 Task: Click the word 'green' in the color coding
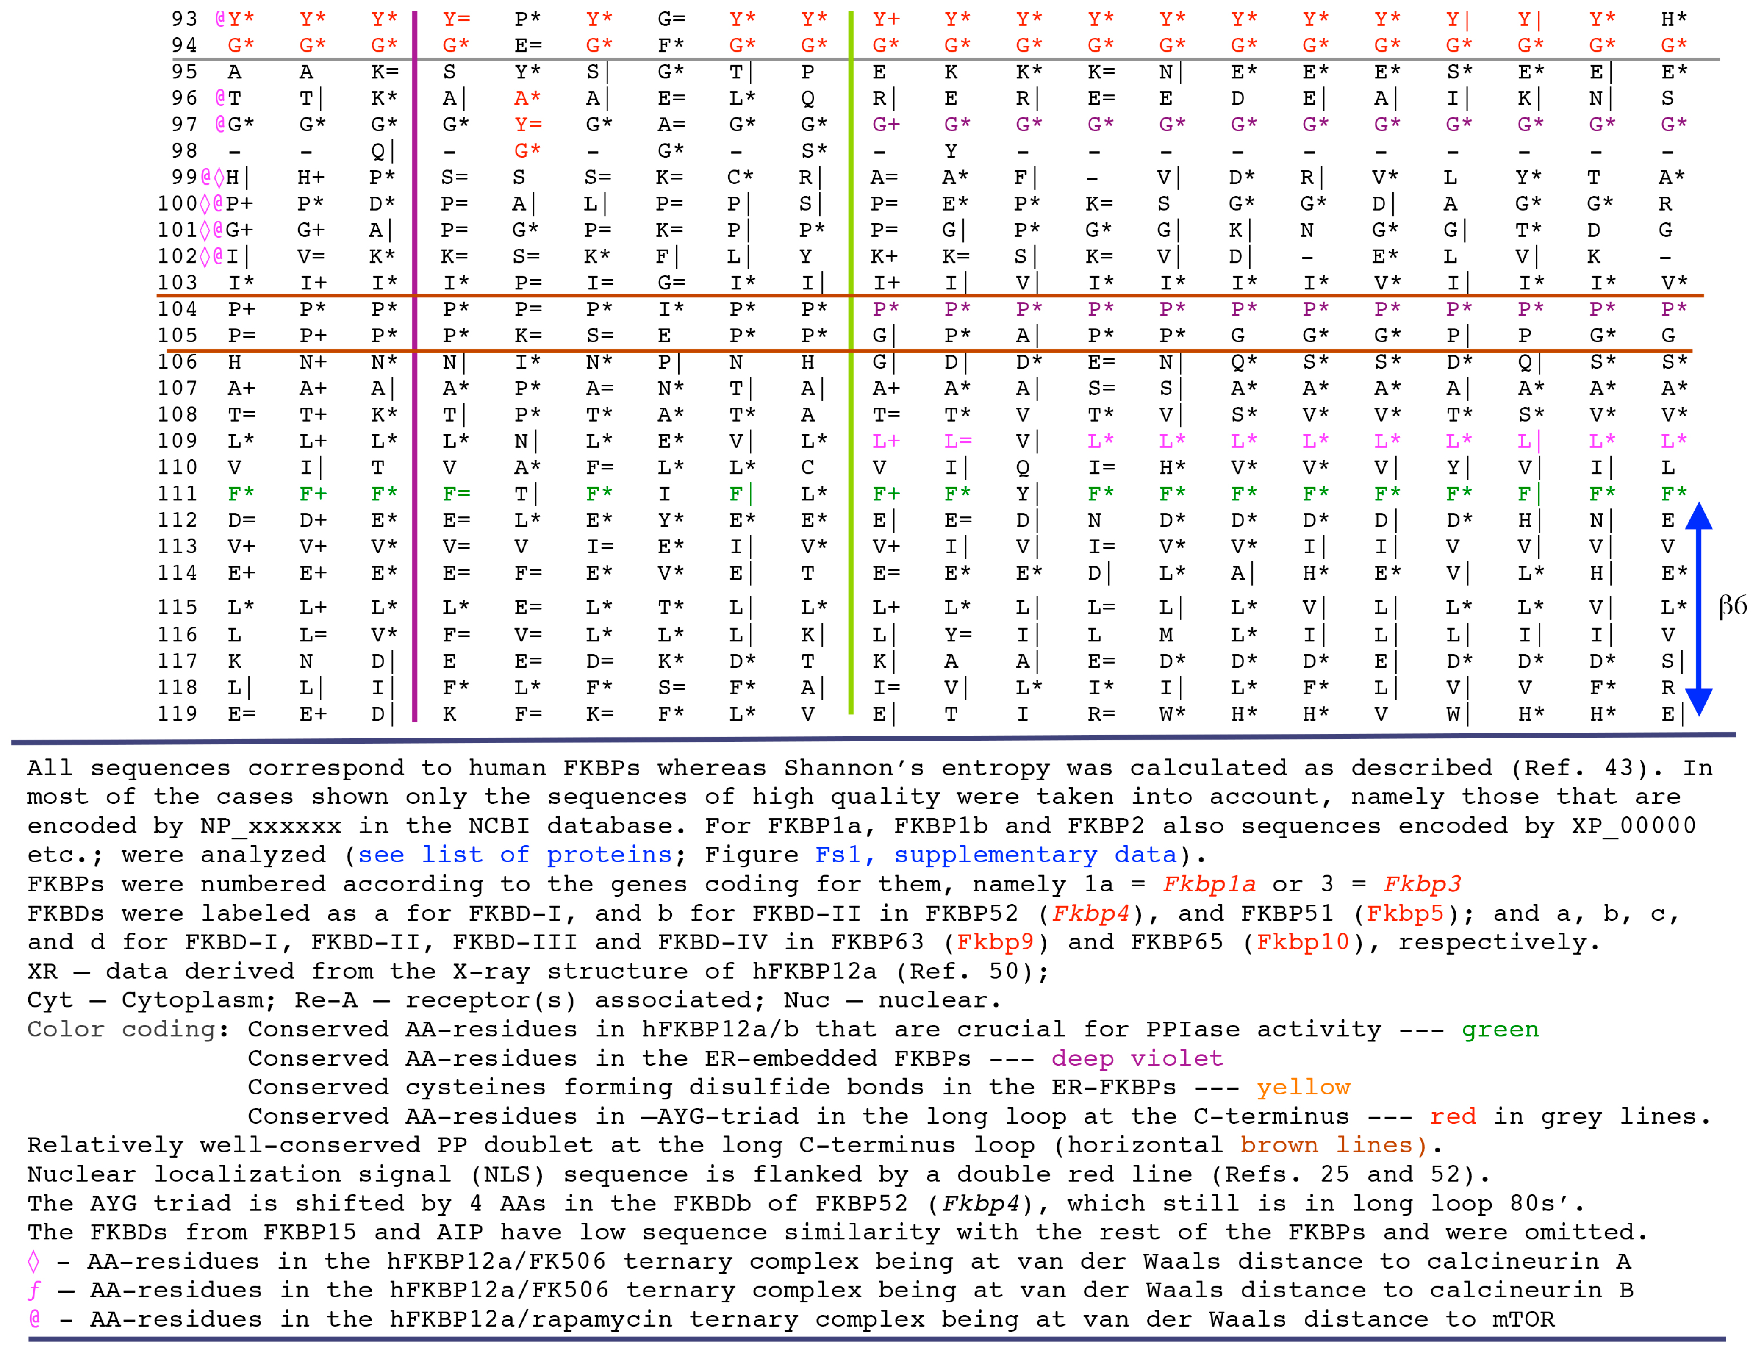click(1499, 1029)
